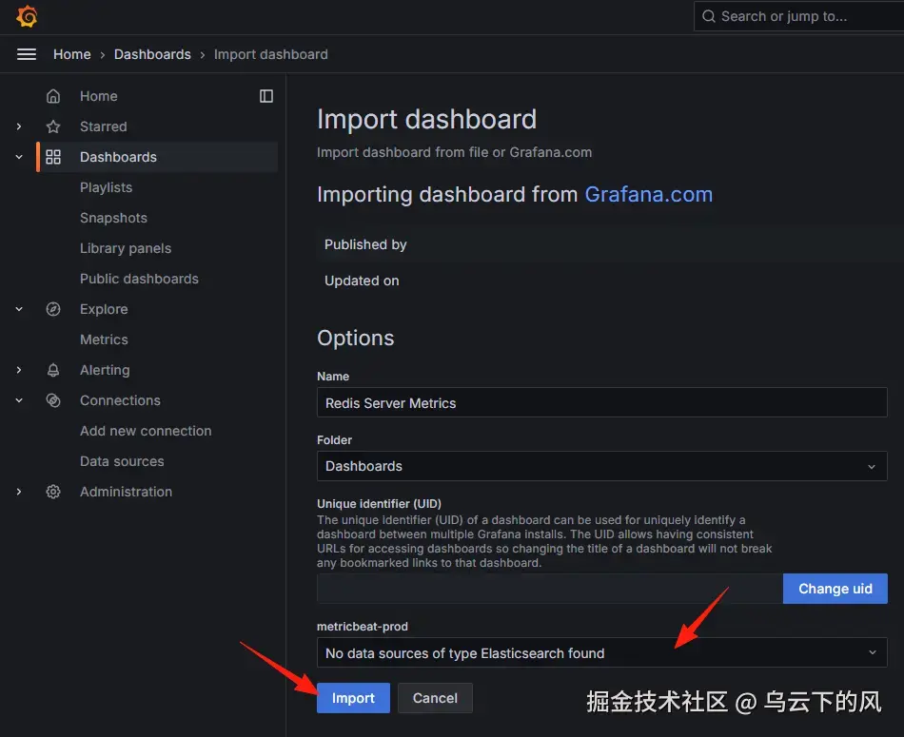
Task: Open the Folder dropdown
Action: pyautogui.click(x=602, y=466)
